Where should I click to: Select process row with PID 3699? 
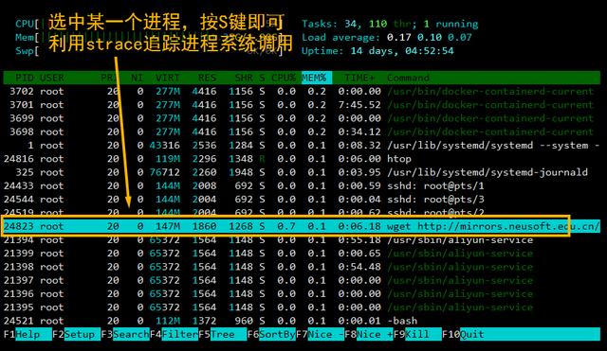(x=302, y=118)
